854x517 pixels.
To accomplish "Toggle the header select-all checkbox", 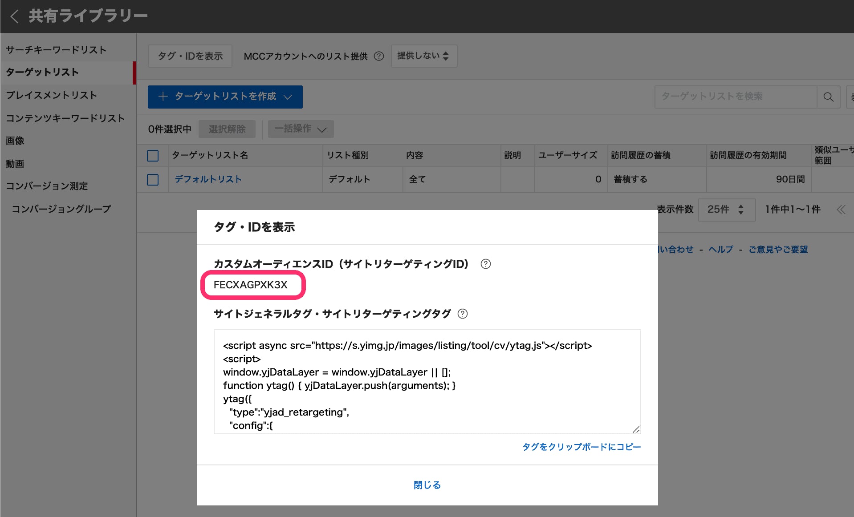I will [x=153, y=156].
